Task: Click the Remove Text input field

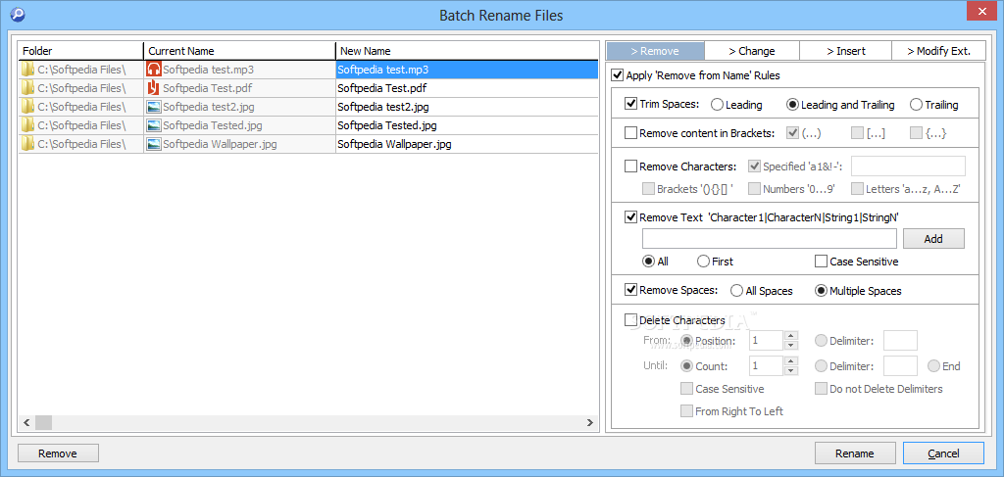Action: (769, 239)
